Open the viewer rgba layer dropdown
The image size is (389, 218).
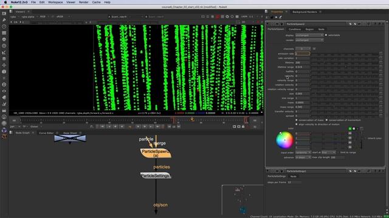[15, 17]
